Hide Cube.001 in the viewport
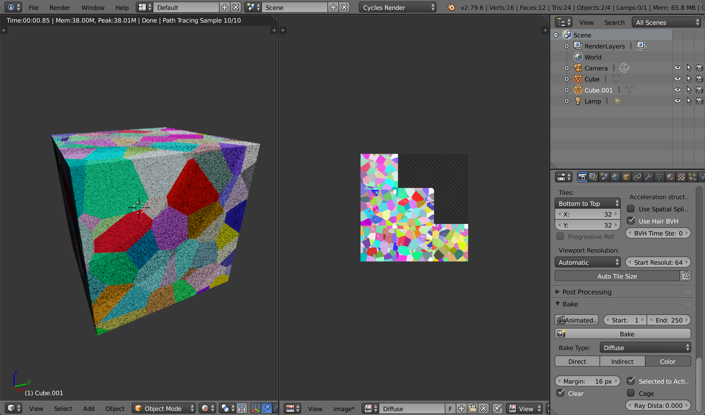 [677, 90]
